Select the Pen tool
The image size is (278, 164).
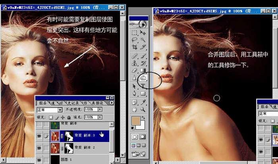pyautogui.click(x=134, y=93)
